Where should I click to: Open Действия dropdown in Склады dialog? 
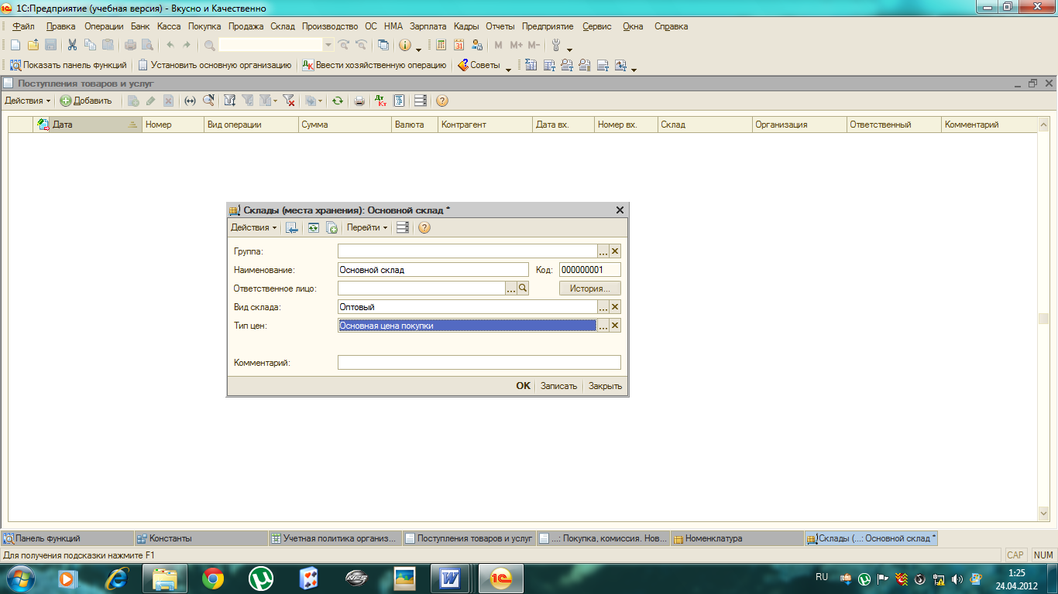click(x=254, y=227)
